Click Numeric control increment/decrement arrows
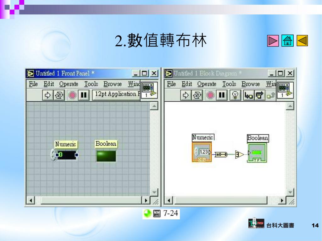 pyautogui.click(x=53, y=155)
